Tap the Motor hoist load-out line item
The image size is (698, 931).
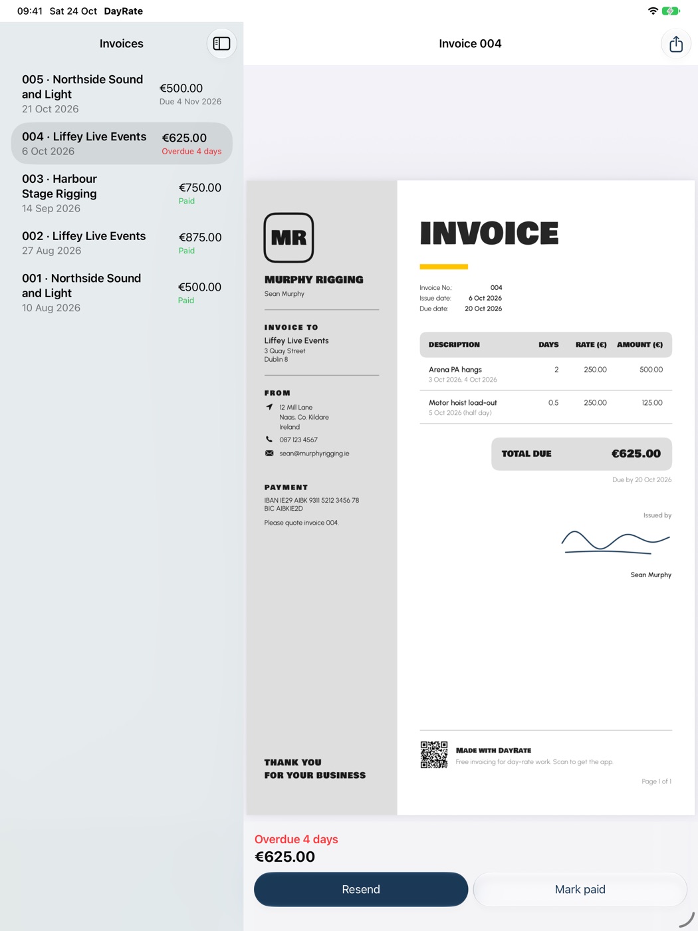pos(546,407)
